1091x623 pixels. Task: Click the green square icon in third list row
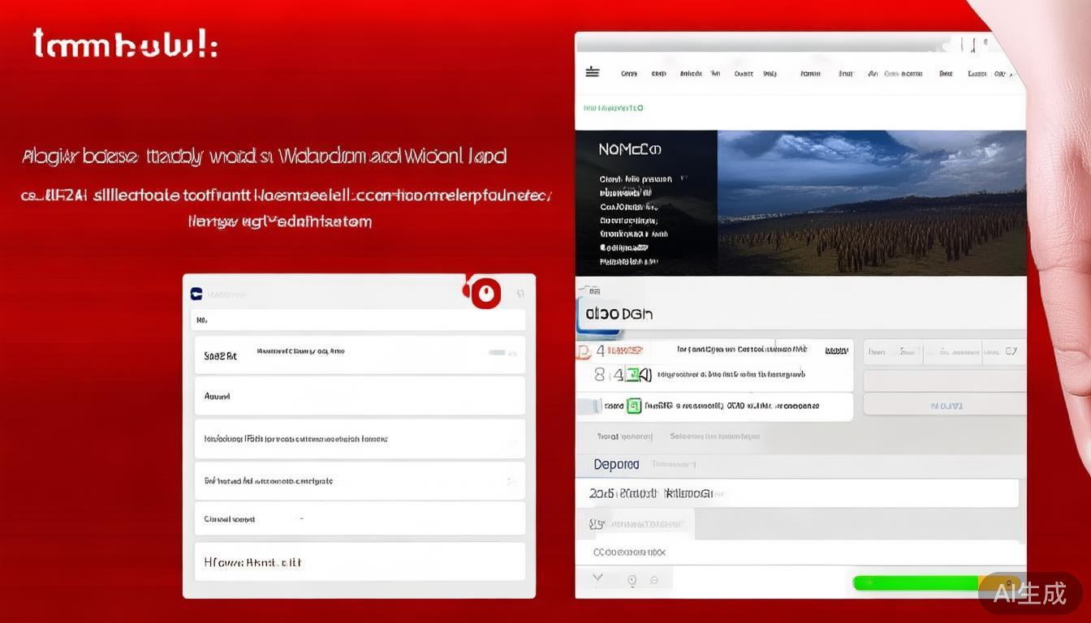click(x=634, y=406)
